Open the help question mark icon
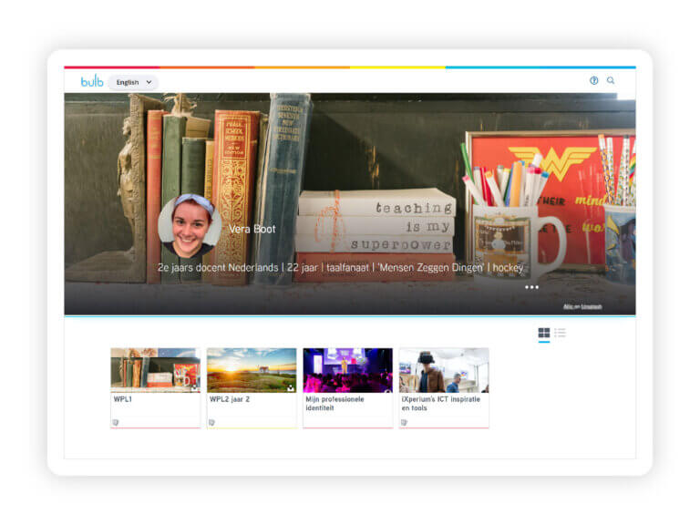 point(593,80)
